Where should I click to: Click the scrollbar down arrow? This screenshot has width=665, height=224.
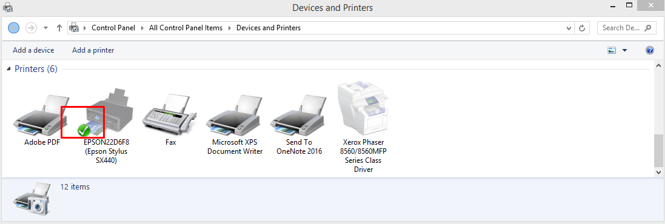tap(658, 173)
